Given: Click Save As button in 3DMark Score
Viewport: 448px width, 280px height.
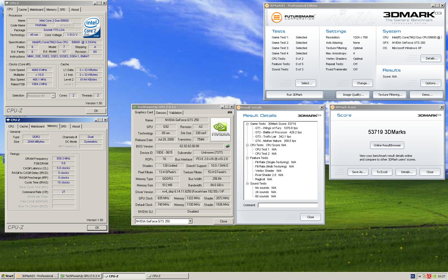Looking at the screenshot, I should coord(358,172).
